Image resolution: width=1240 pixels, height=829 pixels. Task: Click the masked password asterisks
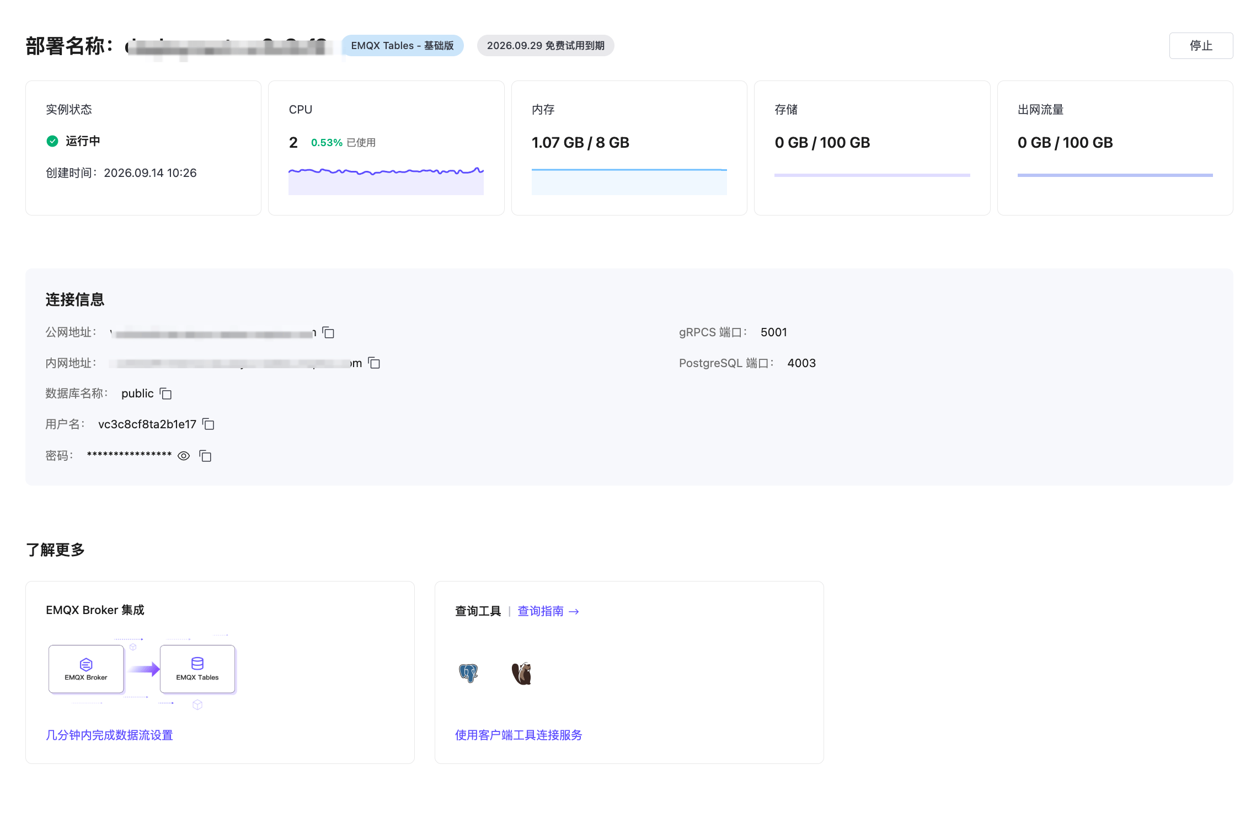tap(130, 455)
